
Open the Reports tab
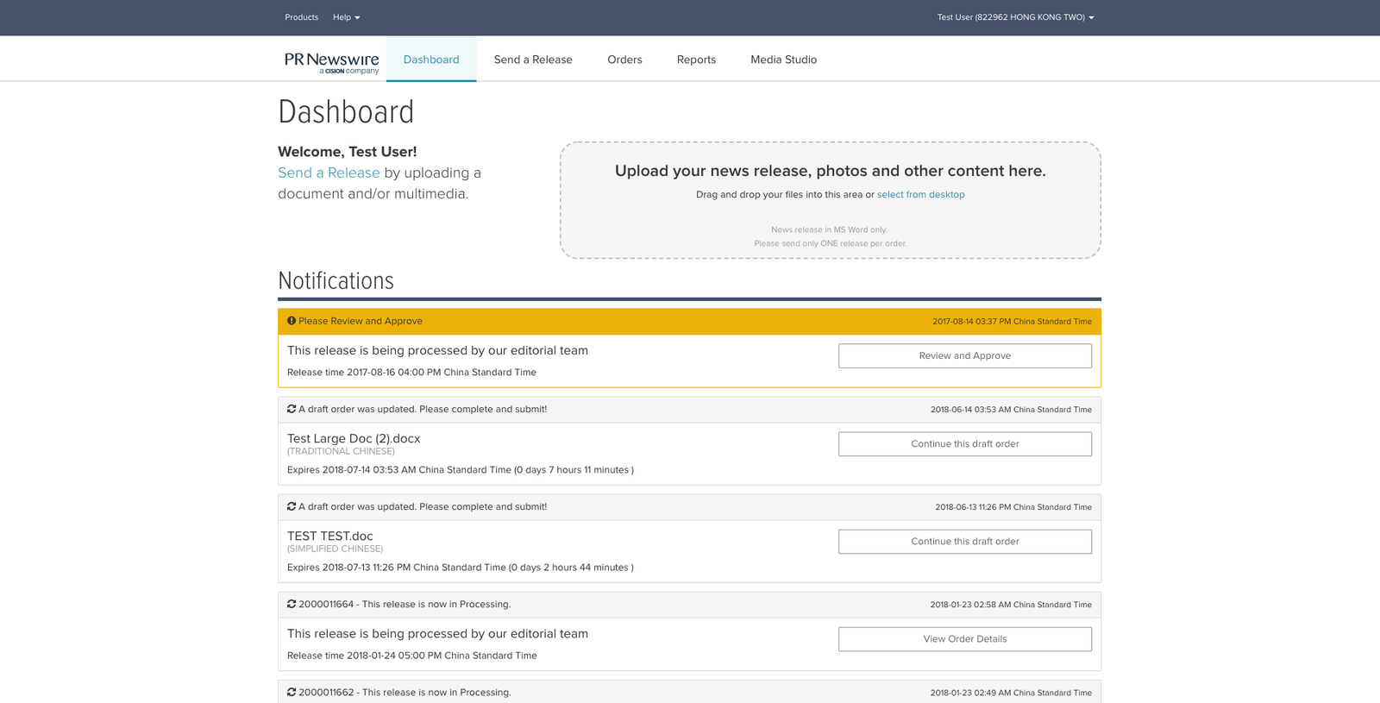click(x=696, y=60)
